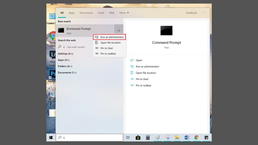Click the large Command Prompt icon in preview
This screenshot has width=258, height=145.
(x=166, y=31)
